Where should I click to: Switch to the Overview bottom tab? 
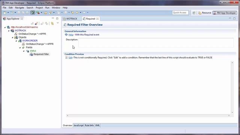point(67,125)
